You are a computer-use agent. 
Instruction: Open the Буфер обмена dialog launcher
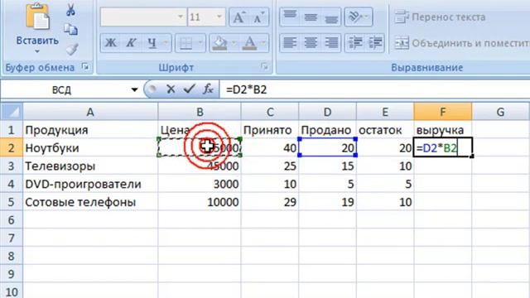point(85,67)
